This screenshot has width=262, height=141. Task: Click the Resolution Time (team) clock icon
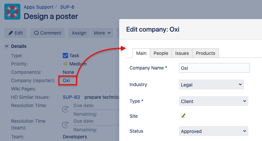(x=65, y=125)
